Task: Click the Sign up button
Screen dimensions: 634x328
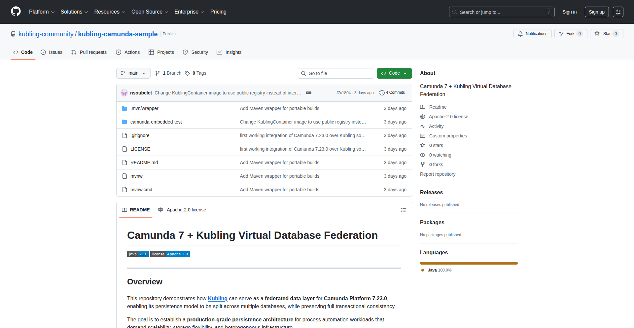Action: (596, 12)
